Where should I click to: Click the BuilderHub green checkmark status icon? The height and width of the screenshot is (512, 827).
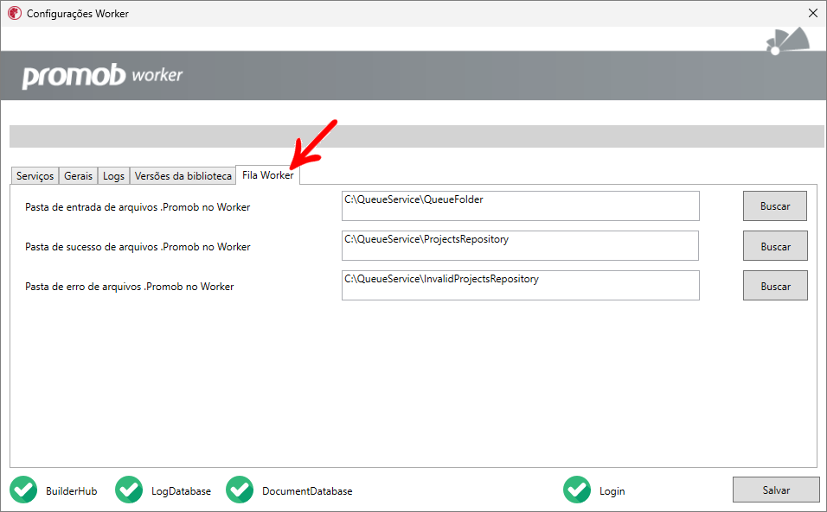23,490
